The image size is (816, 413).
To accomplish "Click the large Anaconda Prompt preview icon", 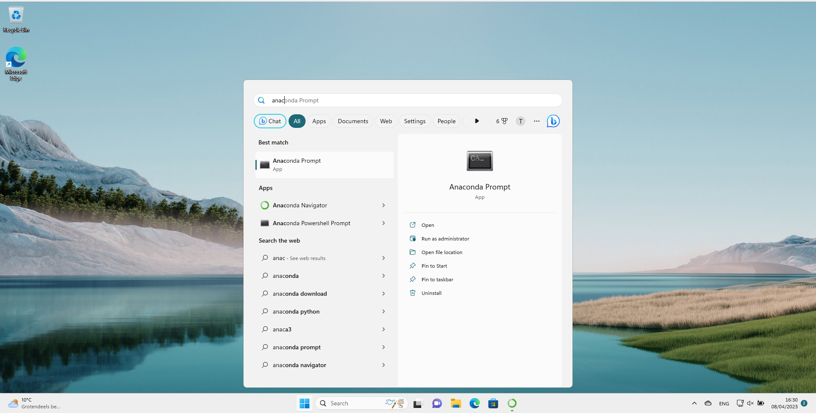I will [480, 161].
